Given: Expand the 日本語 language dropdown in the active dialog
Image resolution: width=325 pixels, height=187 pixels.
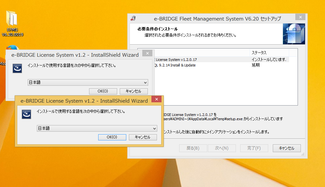Looking at the screenshot, I should [x=97, y=128].
